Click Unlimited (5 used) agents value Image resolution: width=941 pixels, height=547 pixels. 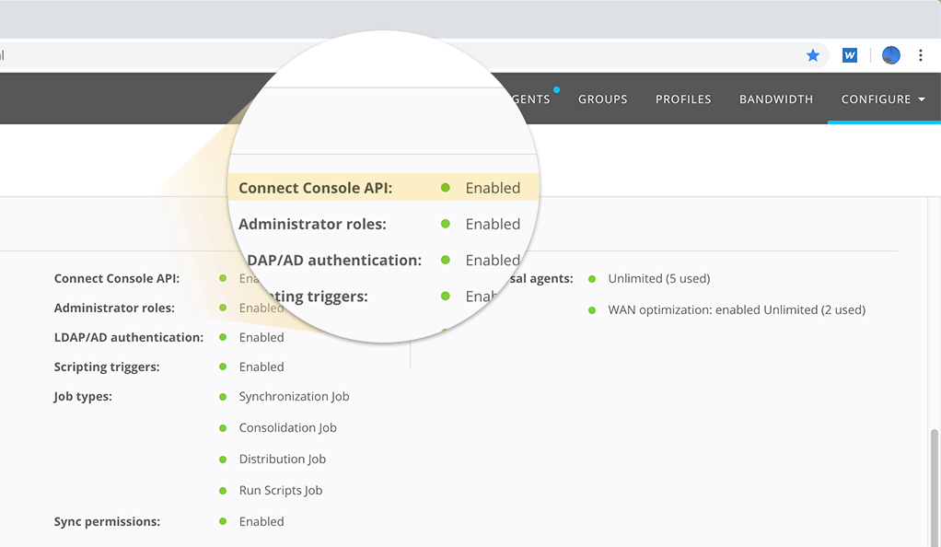658,278
